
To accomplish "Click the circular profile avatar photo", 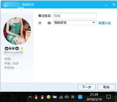I will click(x=17, y=31).
